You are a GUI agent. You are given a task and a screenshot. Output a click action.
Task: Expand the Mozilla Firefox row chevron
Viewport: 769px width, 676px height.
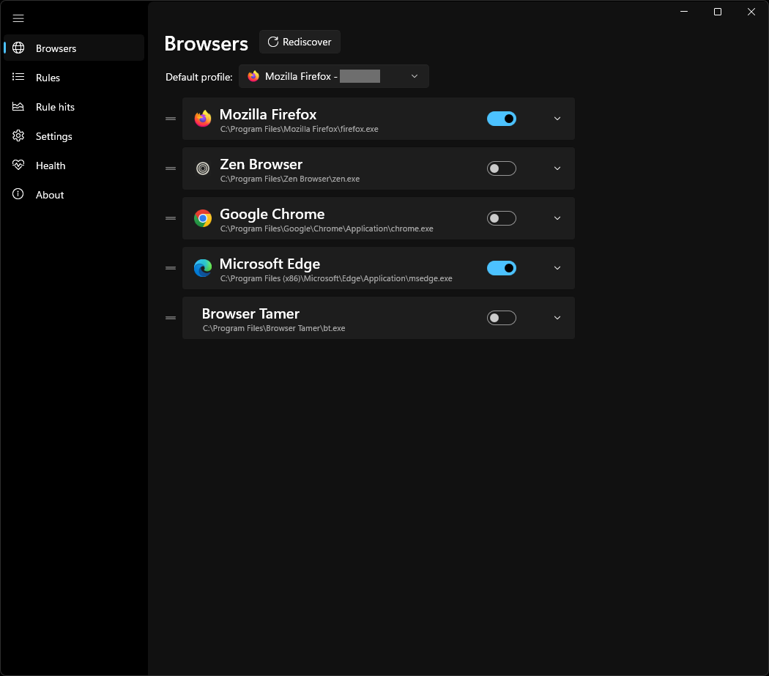[557, 119]
